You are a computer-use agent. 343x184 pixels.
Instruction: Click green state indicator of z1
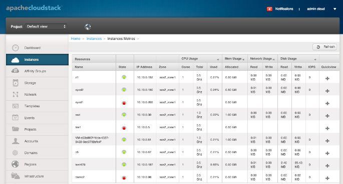pos(124,77)
